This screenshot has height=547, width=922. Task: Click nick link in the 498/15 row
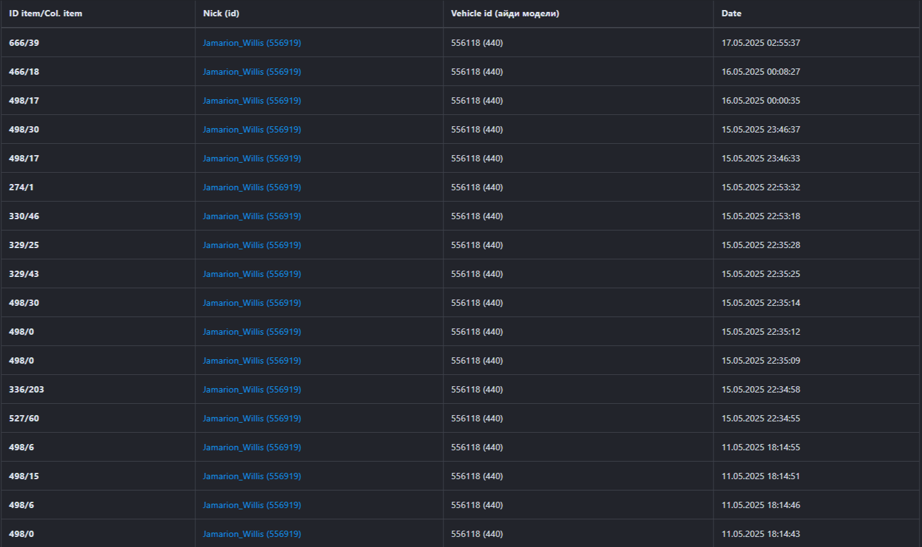point(251,476)
